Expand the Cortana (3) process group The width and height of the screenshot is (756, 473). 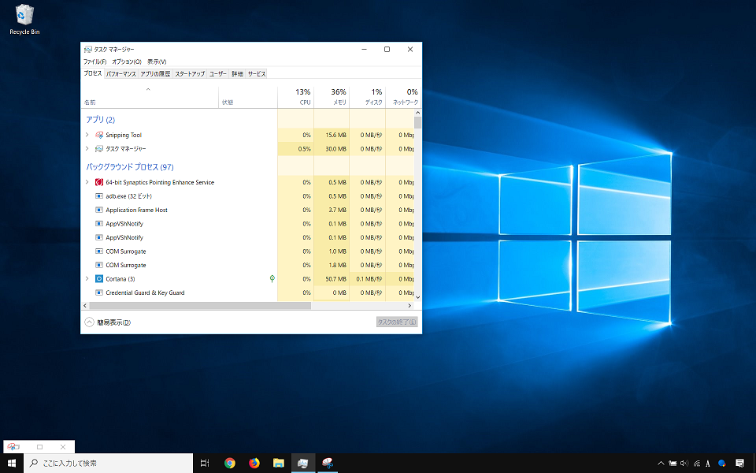click(x=87, y=278)
